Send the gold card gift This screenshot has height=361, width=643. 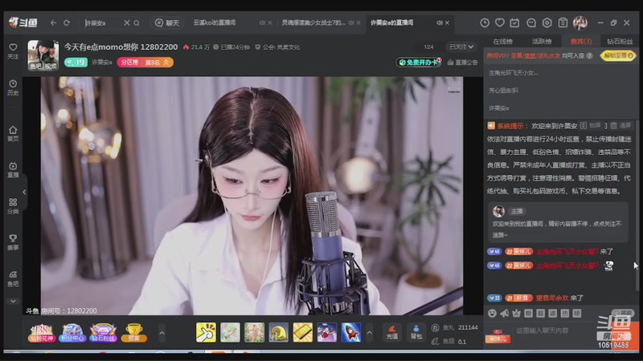[x=303, y=332]
